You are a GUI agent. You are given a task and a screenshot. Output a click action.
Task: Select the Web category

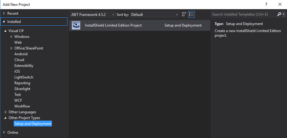pos(18,42)
